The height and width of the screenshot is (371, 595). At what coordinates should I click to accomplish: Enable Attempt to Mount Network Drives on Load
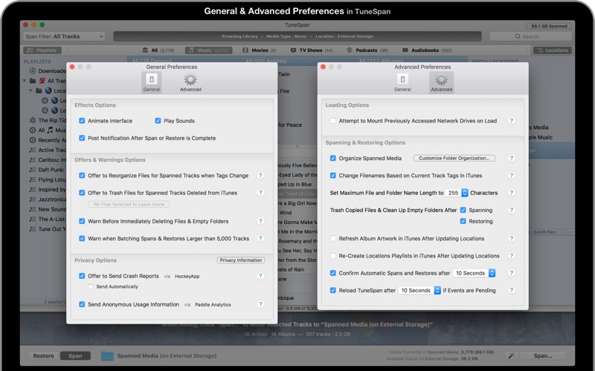click(x=333, y=121)
